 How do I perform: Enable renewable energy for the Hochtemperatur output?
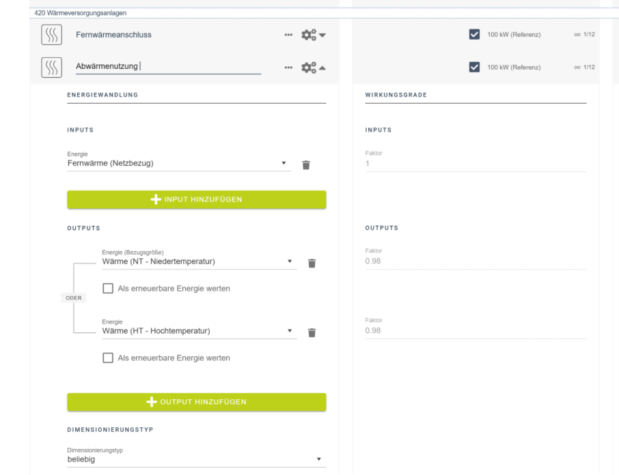tap(108, 358)
